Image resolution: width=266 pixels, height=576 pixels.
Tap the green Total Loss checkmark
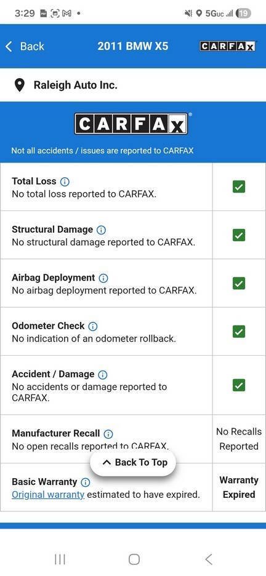click(239, 187)
